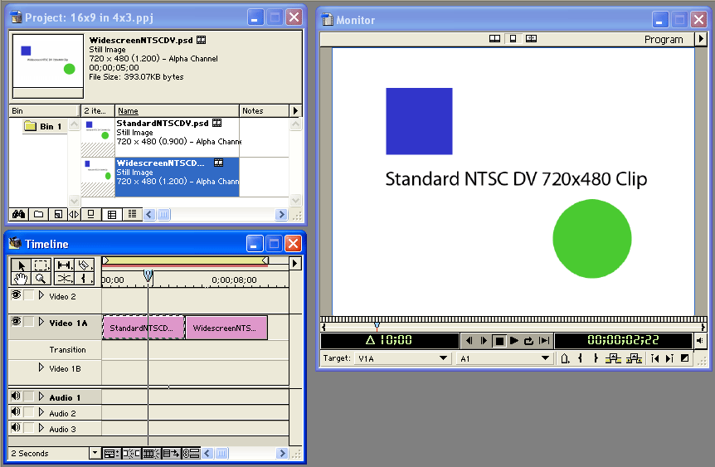
Task: Open the Timeline window flyout menu
Action: pyautogui.click(x=294, y=264)
